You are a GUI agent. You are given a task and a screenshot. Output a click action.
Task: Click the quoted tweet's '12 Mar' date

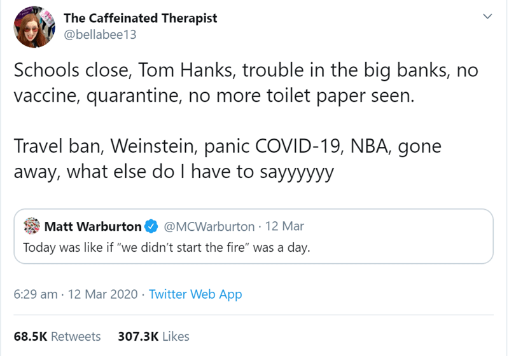pyautogui.click(x=284, y=226)
